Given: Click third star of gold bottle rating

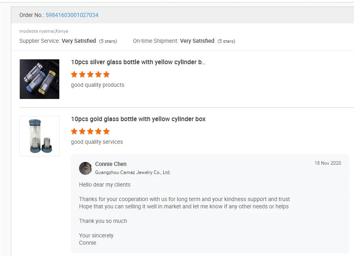Looking at the screenshot, I should 90,131.
